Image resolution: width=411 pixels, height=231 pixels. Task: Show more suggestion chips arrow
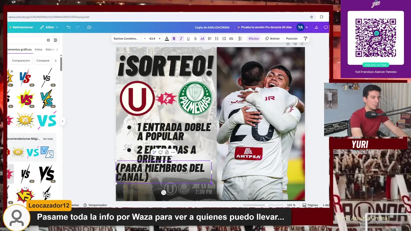[x=56, y=61]
